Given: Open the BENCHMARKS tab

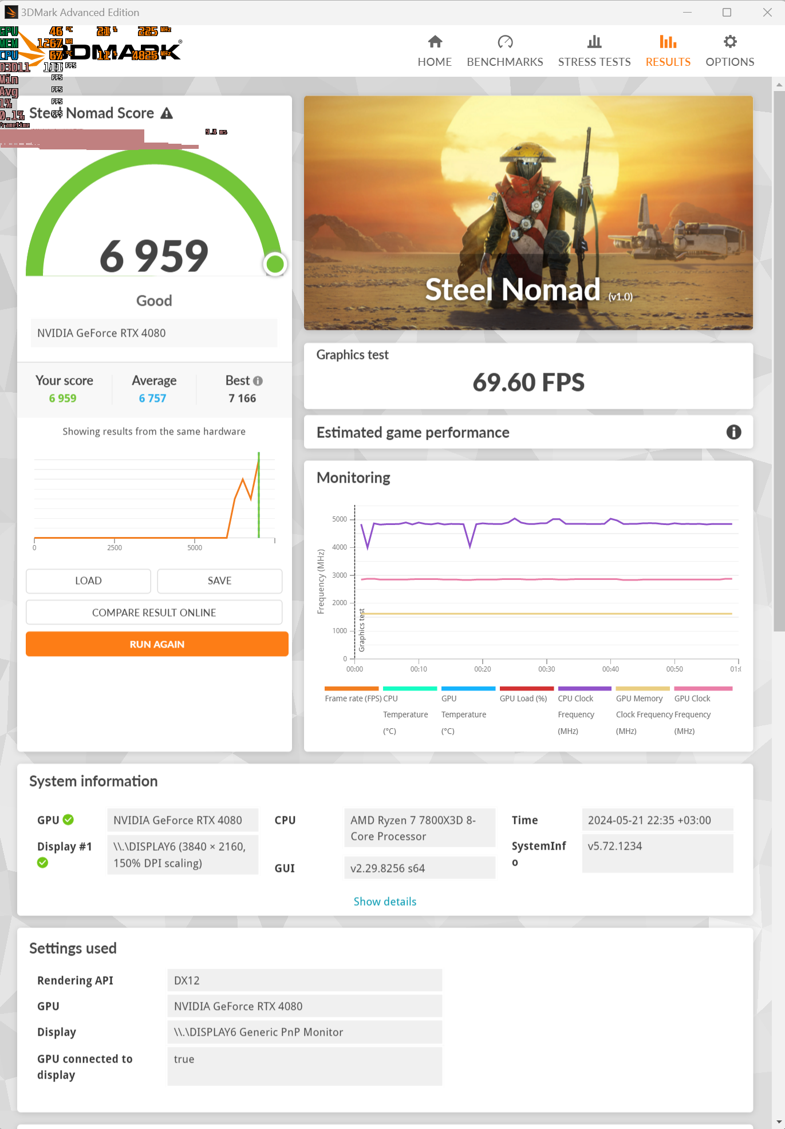Looking at the screenshot, I should (504, 52).
